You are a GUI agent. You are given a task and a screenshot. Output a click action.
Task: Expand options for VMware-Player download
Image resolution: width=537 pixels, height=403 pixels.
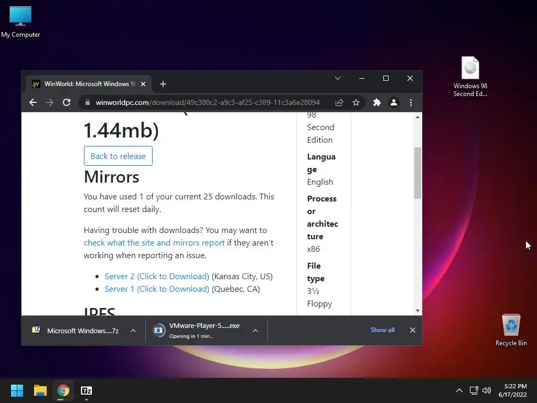tap(255, 331)
